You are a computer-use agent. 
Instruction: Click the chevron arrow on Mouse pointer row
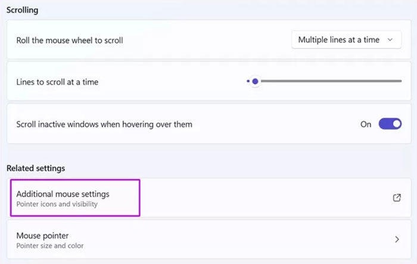[397, 240]
